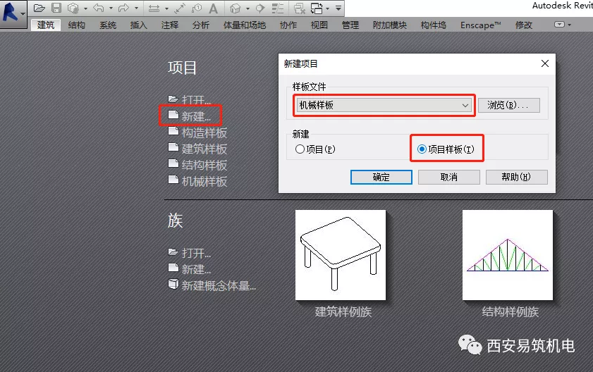The image size is (593, 372).
Task: Click the Close Hidden Windows icon
Action: (300, 8)
